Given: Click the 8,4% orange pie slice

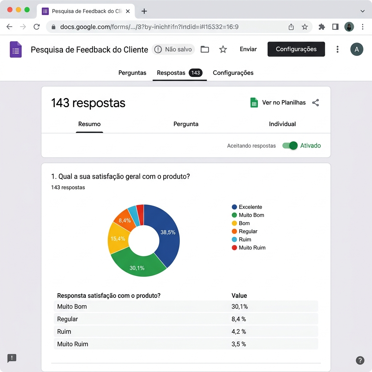Looking at the screenshot, I should pos(125,221).
